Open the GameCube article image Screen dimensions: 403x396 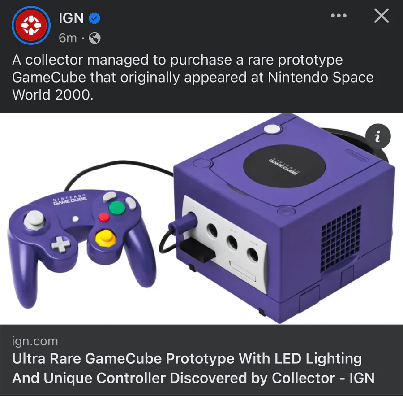point(201,219)
